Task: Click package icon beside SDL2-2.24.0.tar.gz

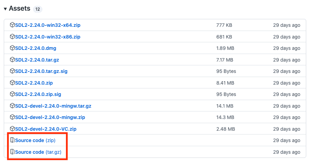Action: pos(12,60)
